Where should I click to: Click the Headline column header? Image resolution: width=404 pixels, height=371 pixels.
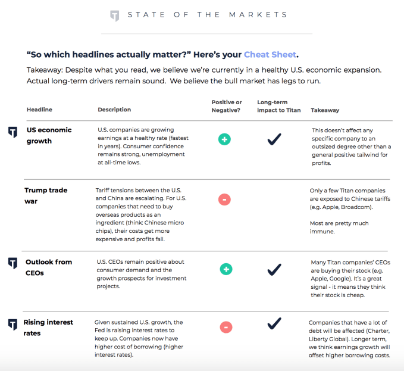click(39, 110)
